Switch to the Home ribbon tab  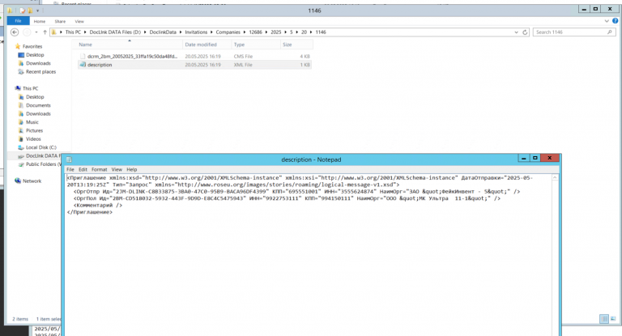39,21
